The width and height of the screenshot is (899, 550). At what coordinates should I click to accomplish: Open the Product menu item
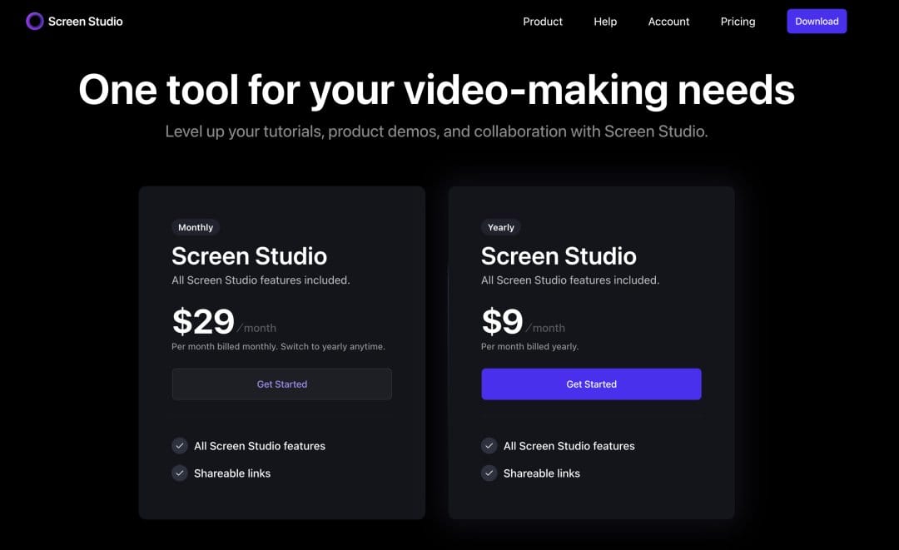point(543,21)
